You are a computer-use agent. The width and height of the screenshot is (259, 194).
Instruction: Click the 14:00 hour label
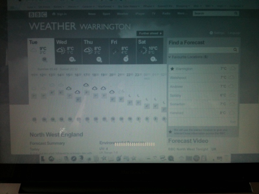click(60, 75)
